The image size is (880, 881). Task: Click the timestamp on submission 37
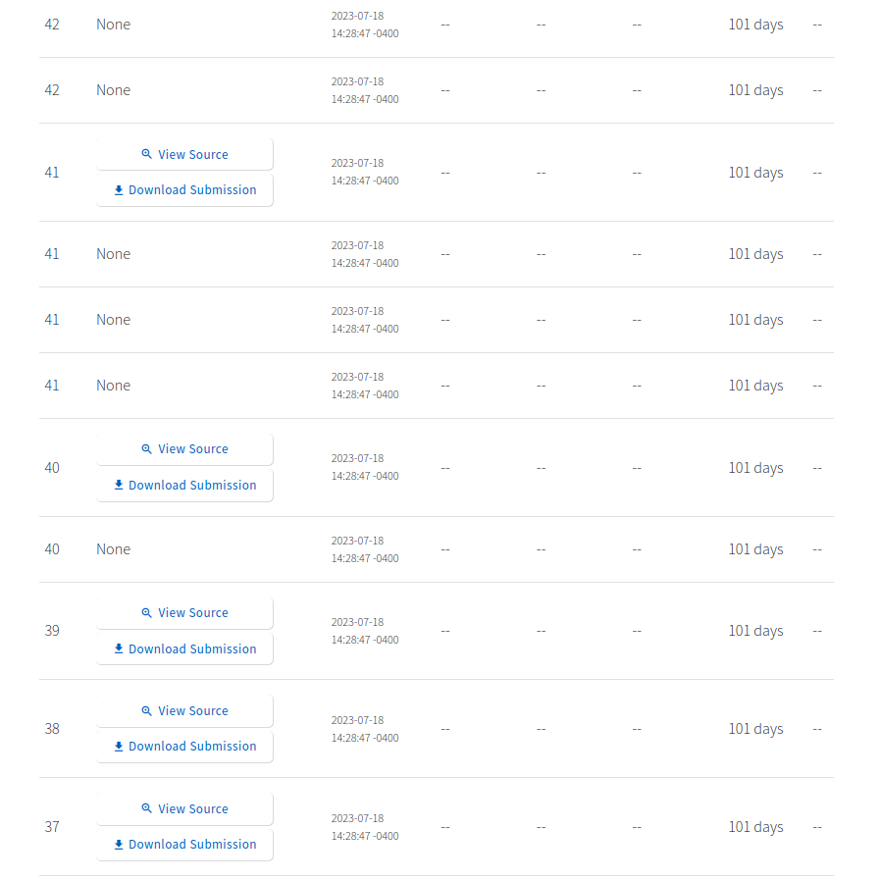[x=364, y=826]
